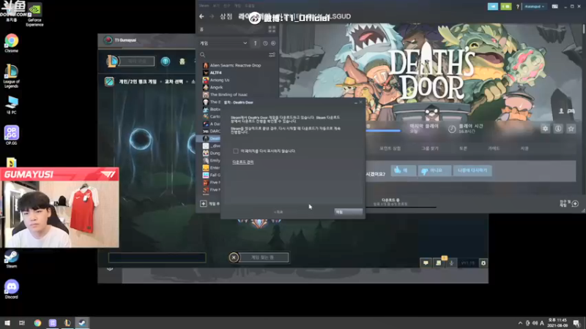Open League client settings gear icon
Image resolution: width=586 pixels, height=329 pixels.
(483, 263)
